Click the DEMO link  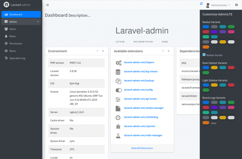tap(165, 42)
